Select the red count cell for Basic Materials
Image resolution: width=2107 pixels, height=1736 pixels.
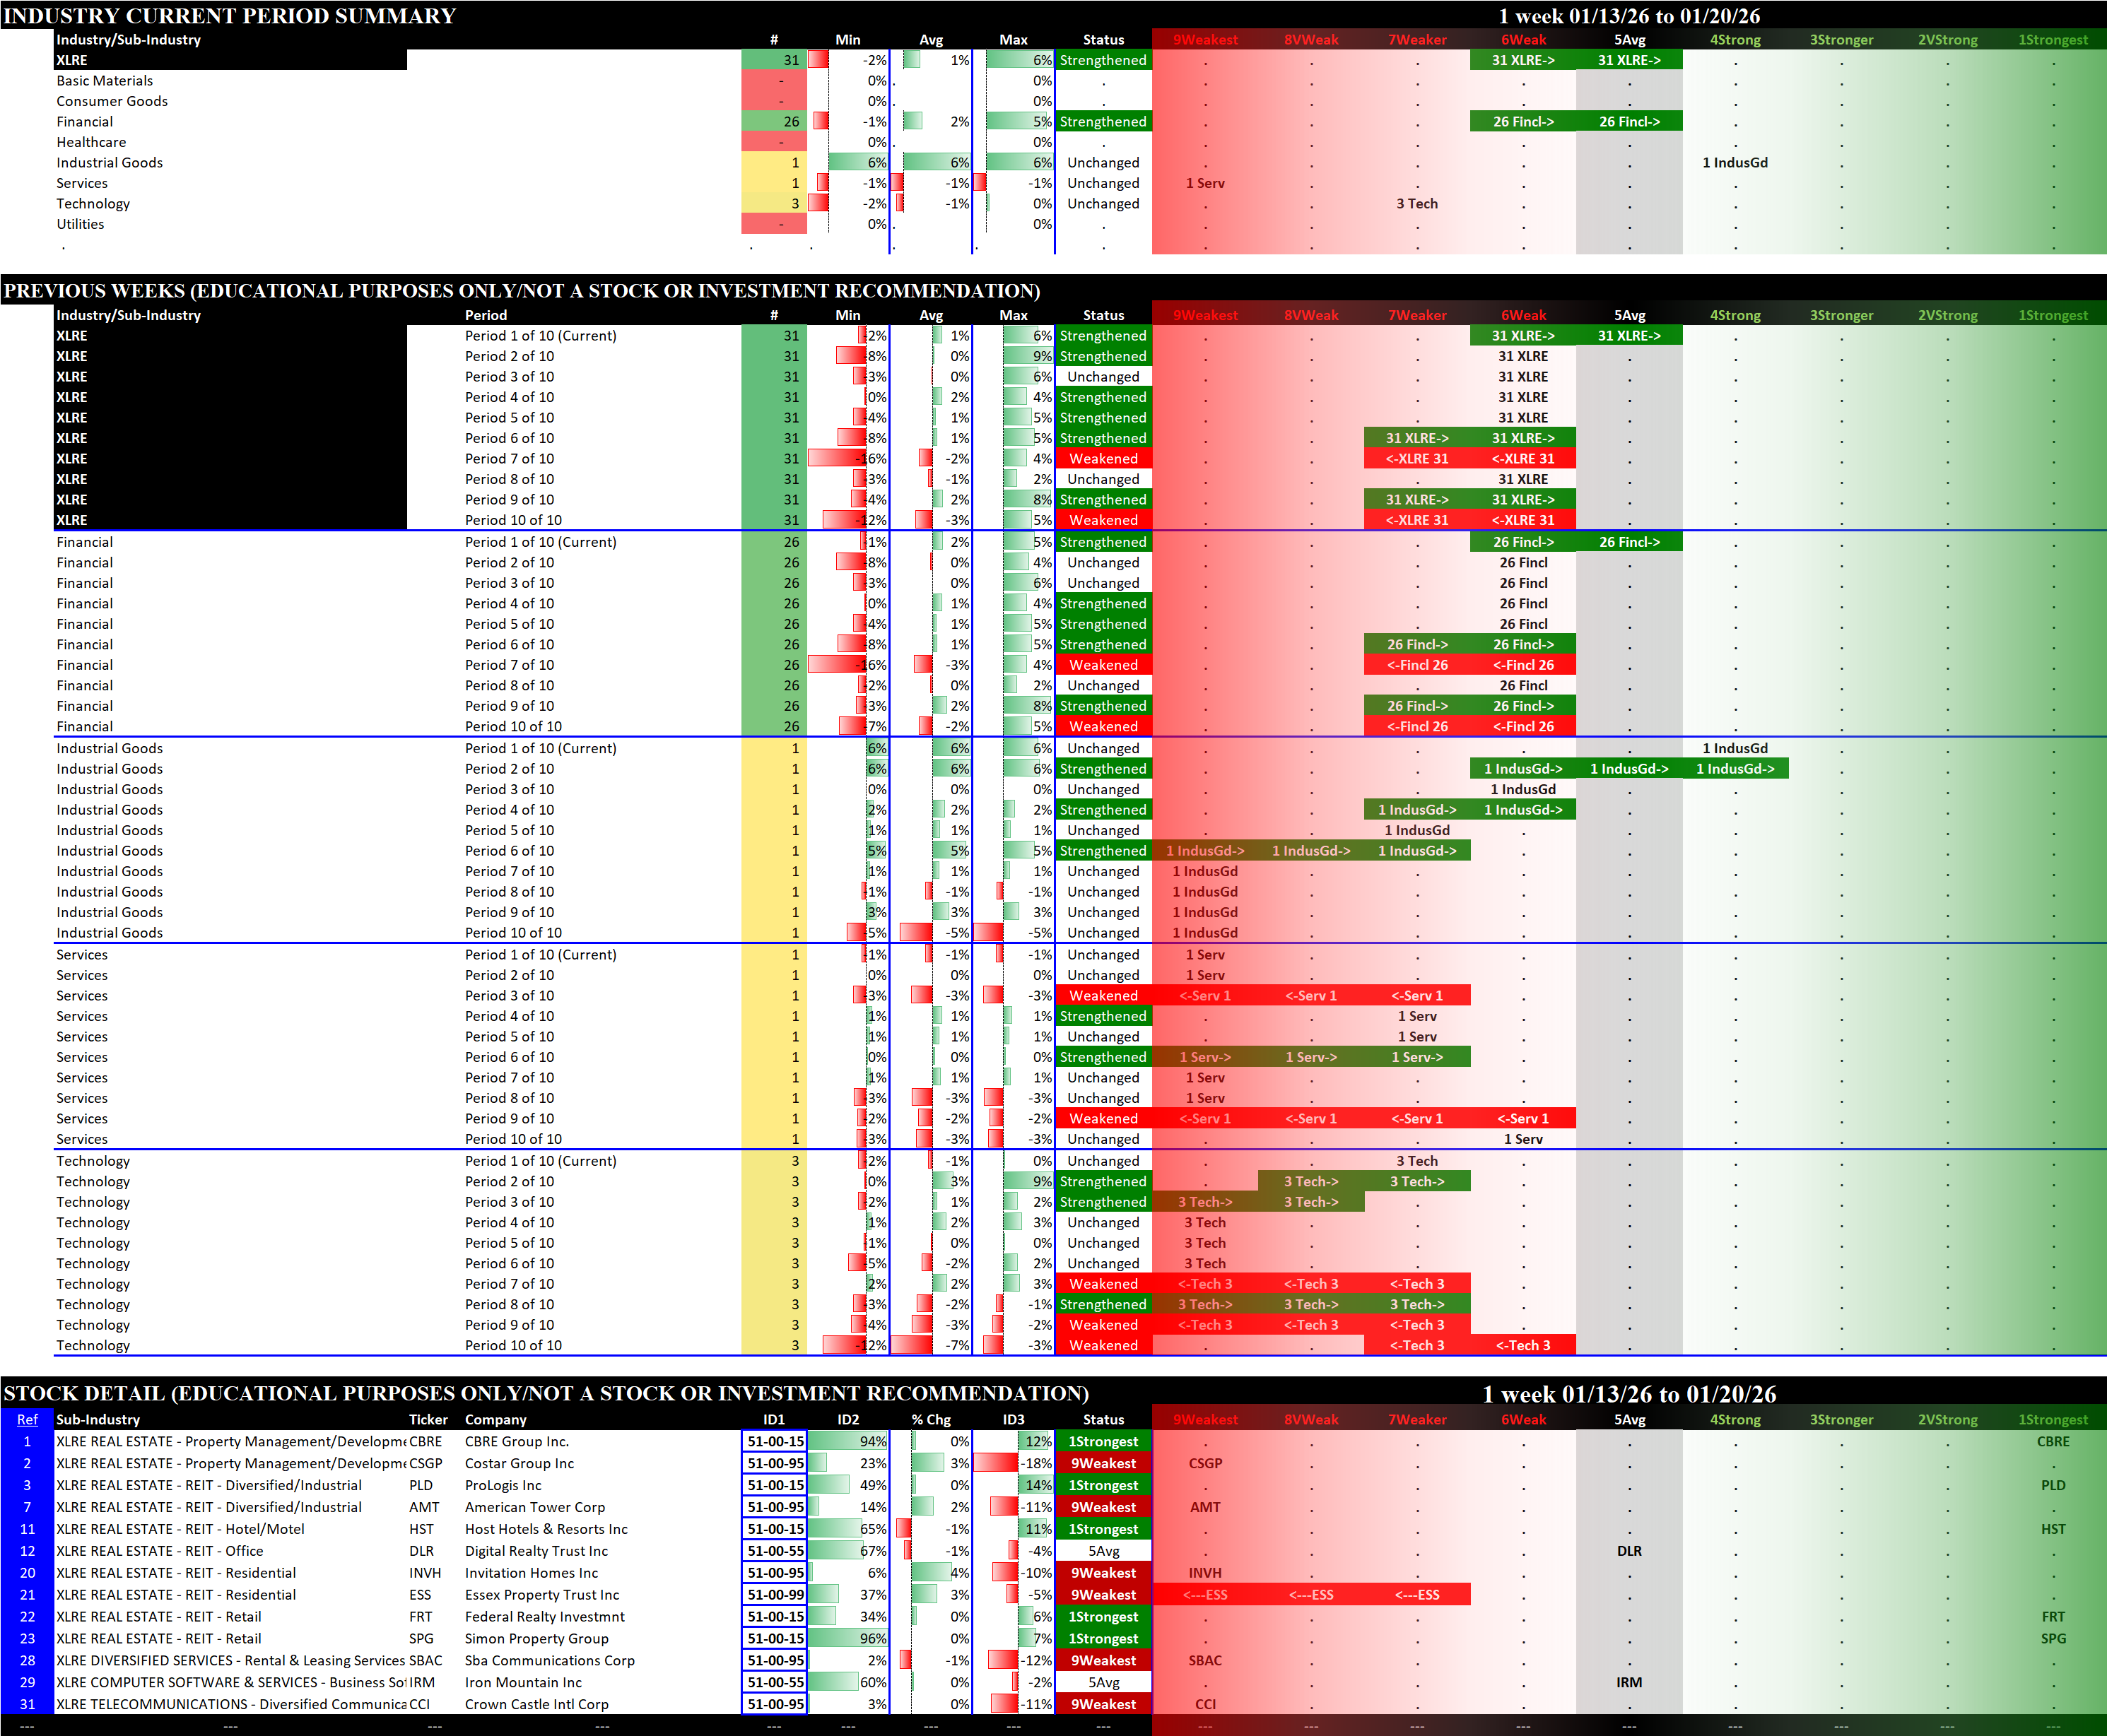click(x=775, y=81)
